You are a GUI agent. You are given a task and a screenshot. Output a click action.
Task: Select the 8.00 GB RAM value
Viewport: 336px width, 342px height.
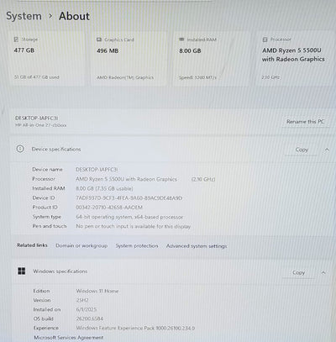point(190,50)
